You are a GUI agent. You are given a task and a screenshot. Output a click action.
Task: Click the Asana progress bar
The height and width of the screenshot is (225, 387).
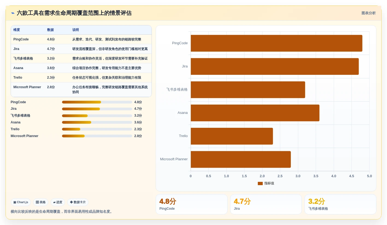point(97,122)
